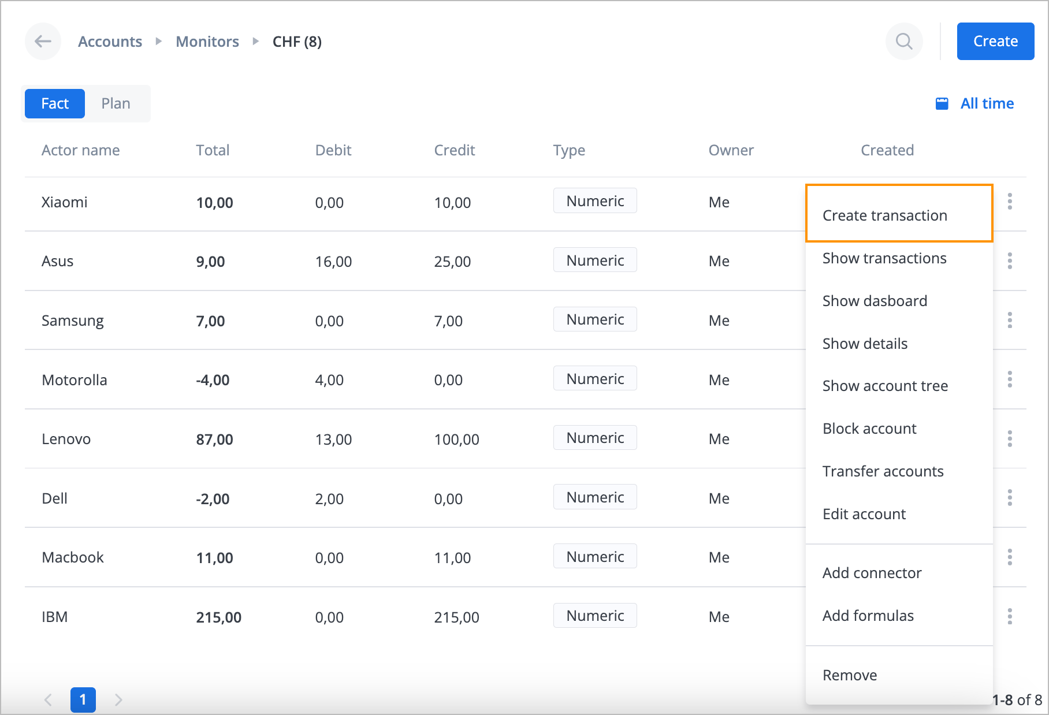Click Dell total value -2,00
The width and height of the screenshot is (1049, 715).
213,499
